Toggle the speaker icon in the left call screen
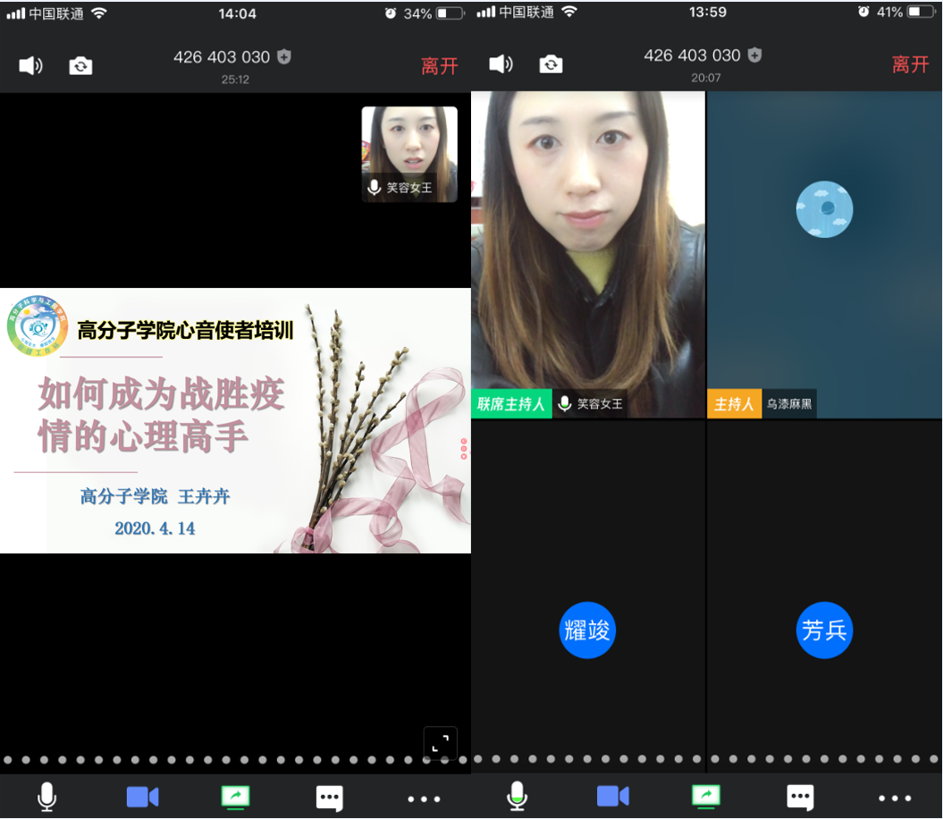The image size is (943, 819). click(x=30, y=65)
